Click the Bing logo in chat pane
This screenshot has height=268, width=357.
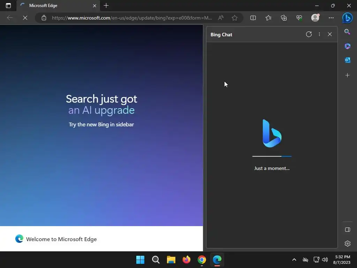[x=272, y=133]
